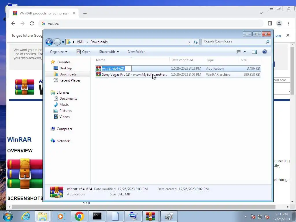Screen dimensions: 296x222
Task: Select Downloads in the navigation pane
Action: [68, 74]
